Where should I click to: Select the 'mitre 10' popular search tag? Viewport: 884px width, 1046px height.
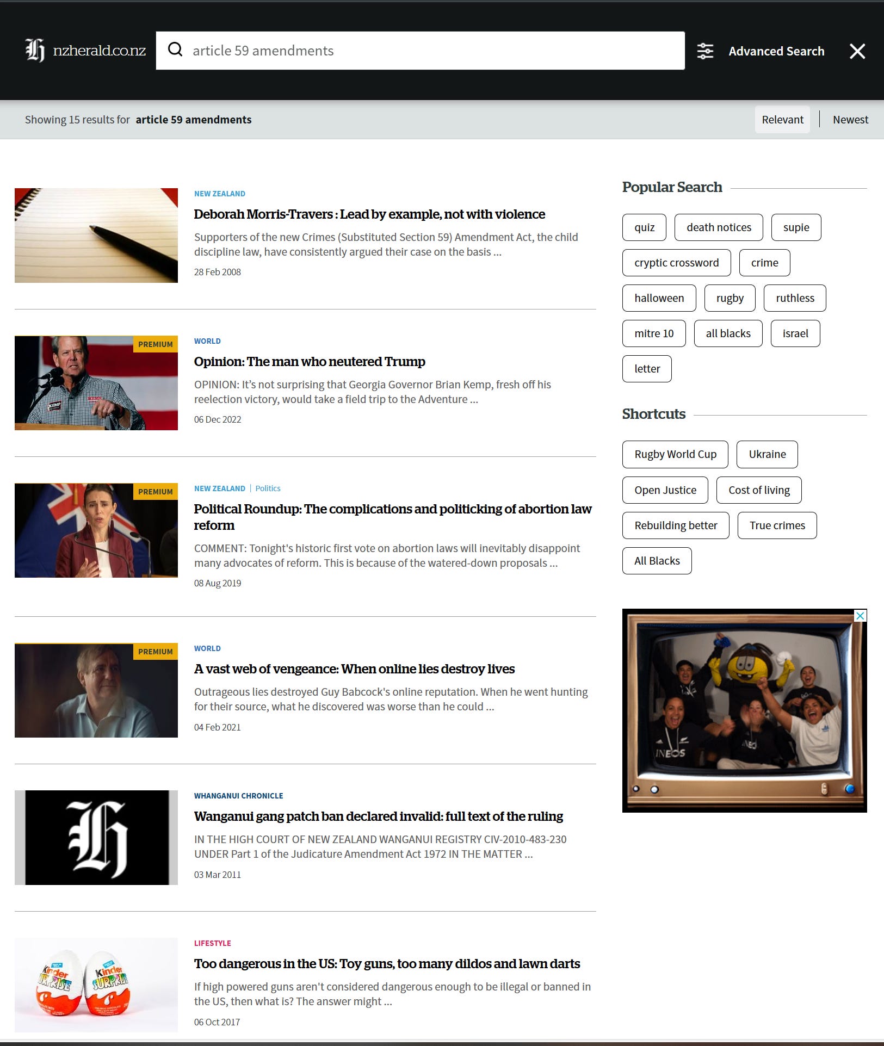(654, 333)
